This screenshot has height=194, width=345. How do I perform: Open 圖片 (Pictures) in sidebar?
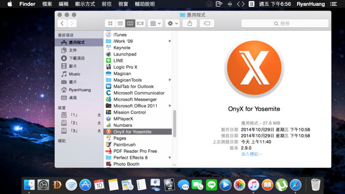click(79, 82)
